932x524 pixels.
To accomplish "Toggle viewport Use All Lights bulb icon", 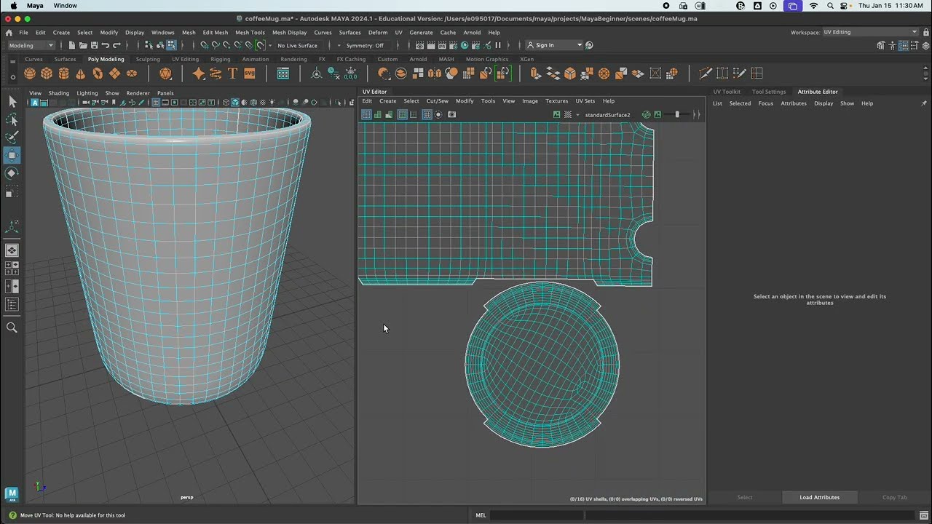I will click(272, 103).
